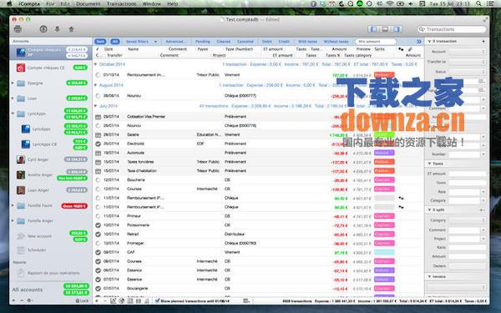
Task: Select the Cyril Anger account
Action: 51,159
